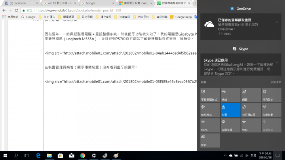Collapse the OneDrive notification chevron
Image resolution: width=285 pixels, height=160 pixels.
(277, 22)
